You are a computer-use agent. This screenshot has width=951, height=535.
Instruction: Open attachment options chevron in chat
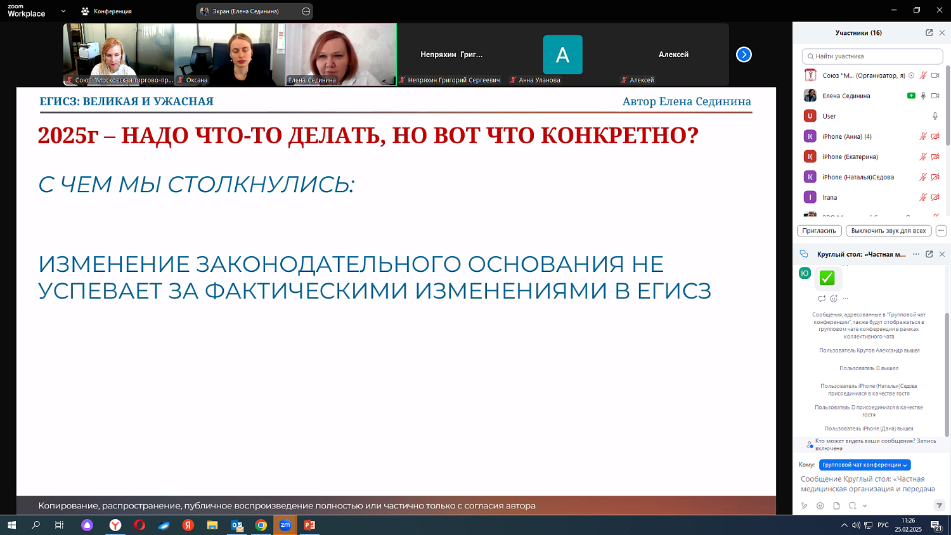[x=865, y=505]
